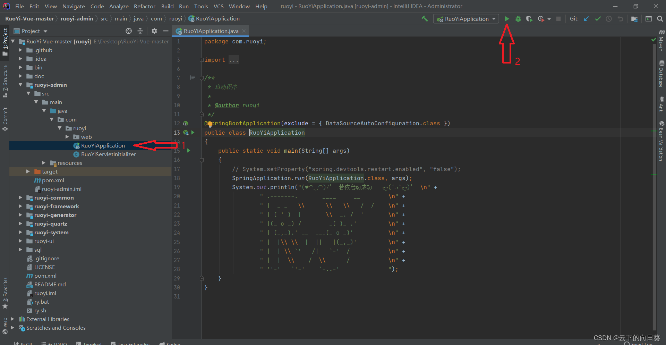Click the java breadcrumb segment

click(138, 18)
